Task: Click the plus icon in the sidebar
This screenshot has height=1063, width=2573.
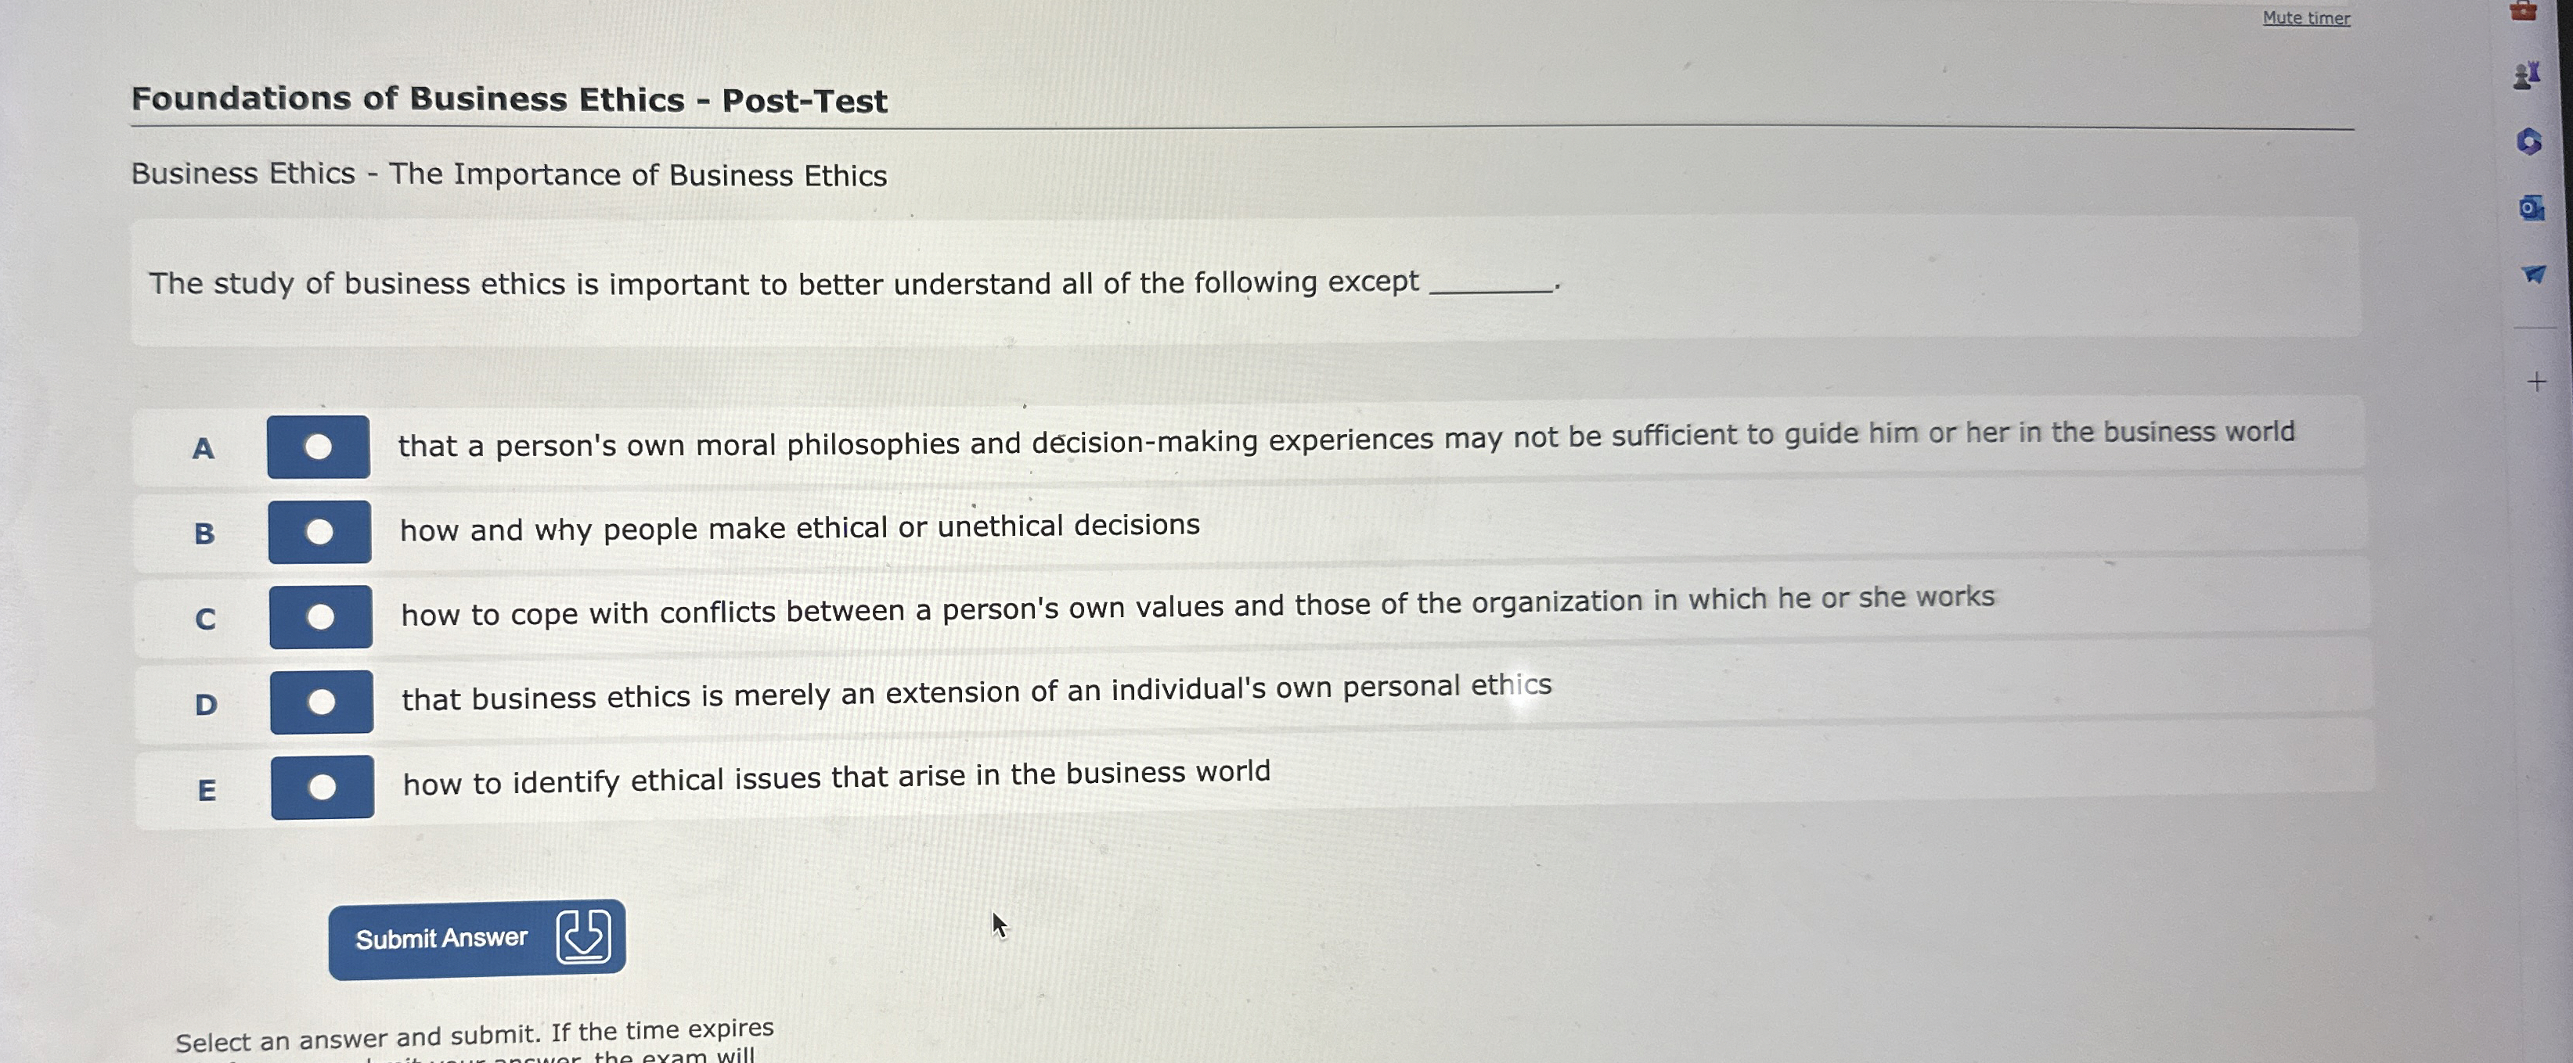Action: [2537, 379]
